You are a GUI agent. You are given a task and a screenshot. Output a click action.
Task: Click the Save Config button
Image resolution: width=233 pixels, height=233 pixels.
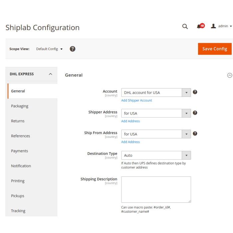click(215, 49)
